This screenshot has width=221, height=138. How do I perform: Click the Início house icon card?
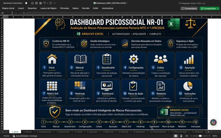(x=52, y=59)
